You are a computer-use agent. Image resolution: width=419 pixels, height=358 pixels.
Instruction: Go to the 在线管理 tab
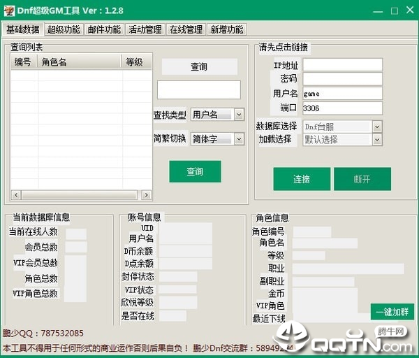pos(186,29)
